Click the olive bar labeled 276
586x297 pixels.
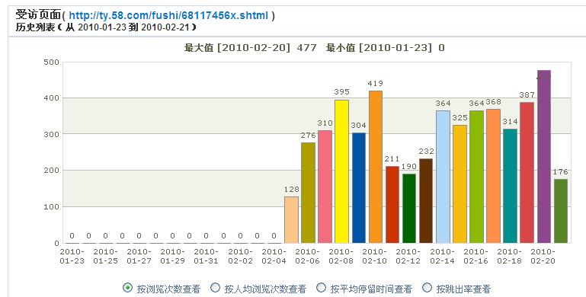pos(309,193)
